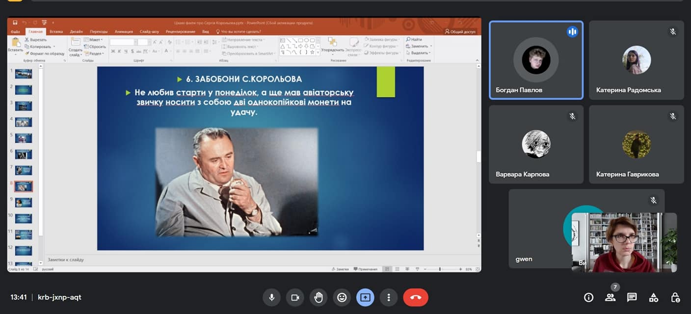Click the PowerPoint zoom slider
691x314 pixels.
coord(440,269)
